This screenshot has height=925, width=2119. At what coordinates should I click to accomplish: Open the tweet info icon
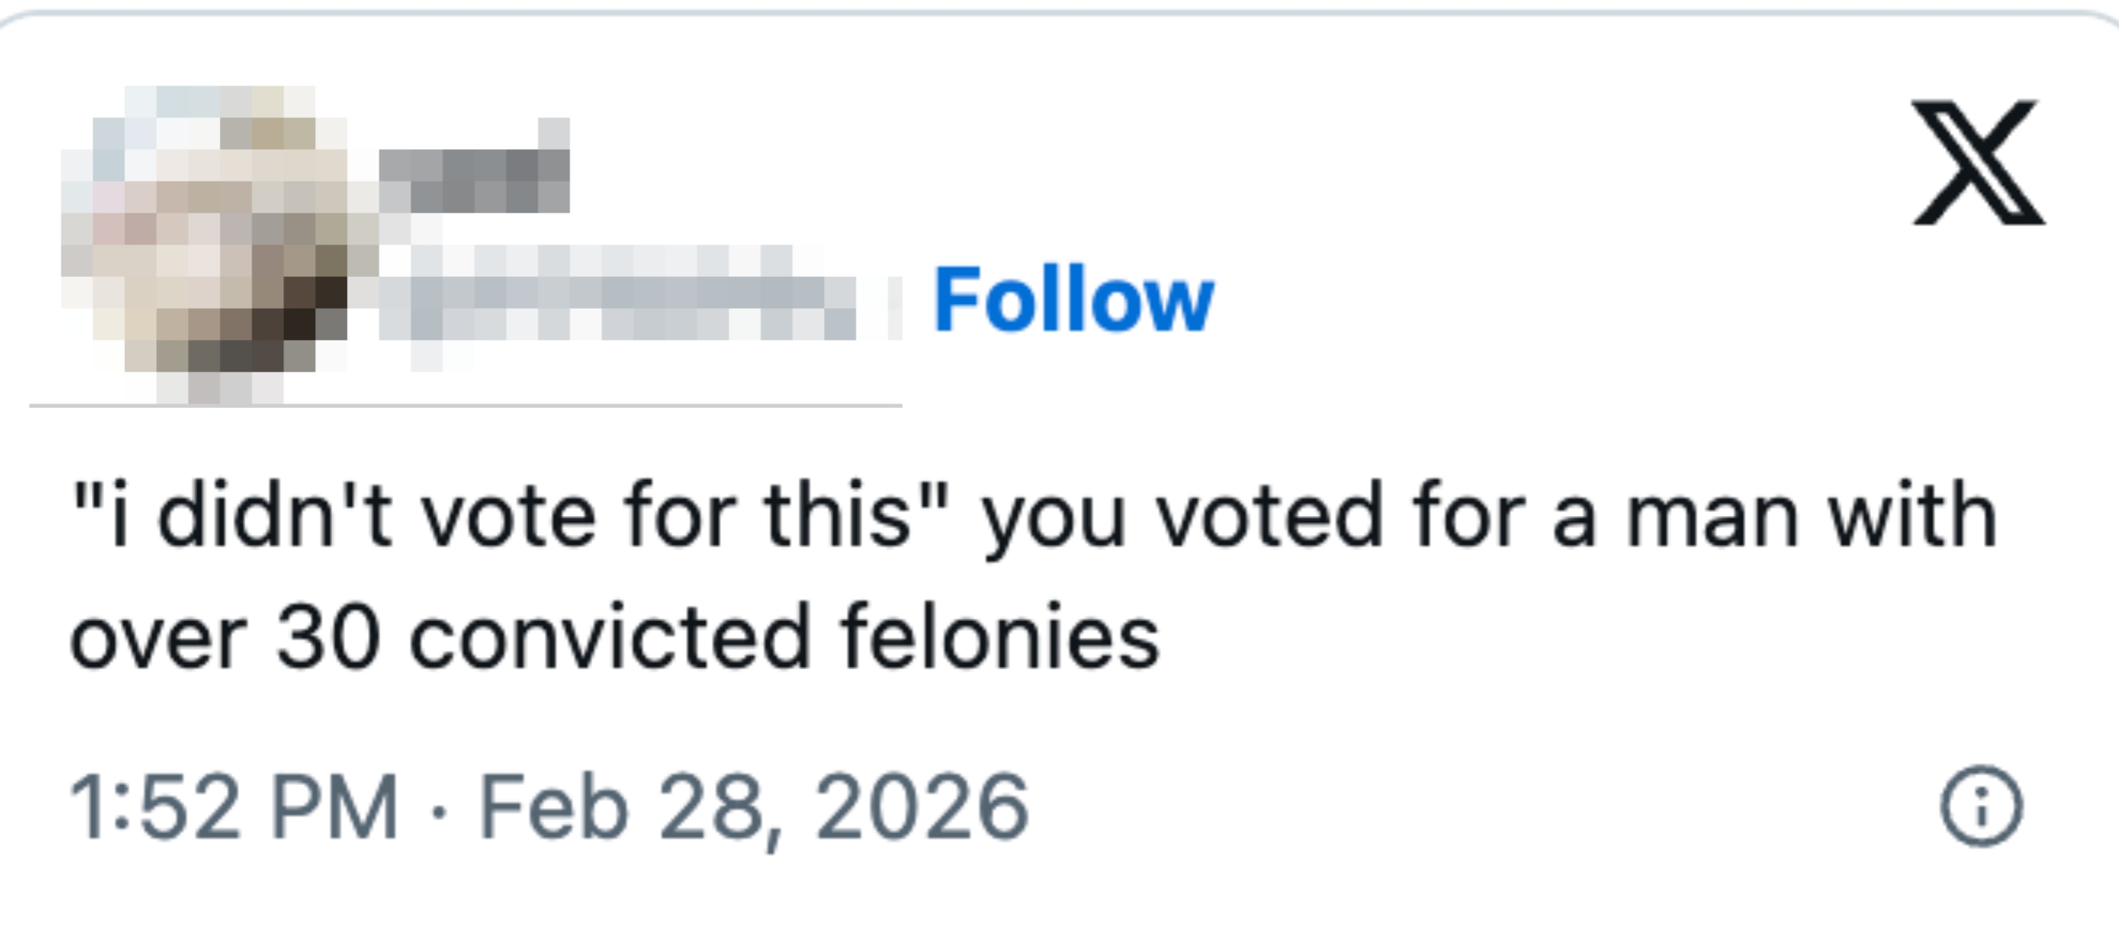click(1981, 806)
